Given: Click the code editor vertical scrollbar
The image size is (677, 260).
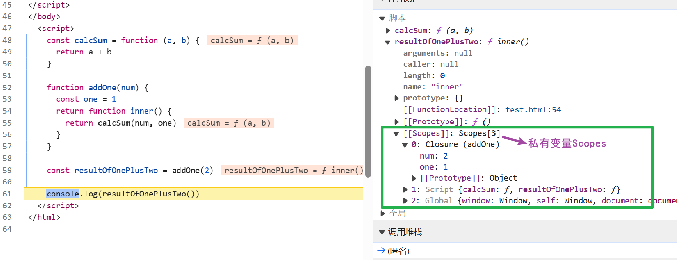Looking at the screenshot, I should pos(368,121).
